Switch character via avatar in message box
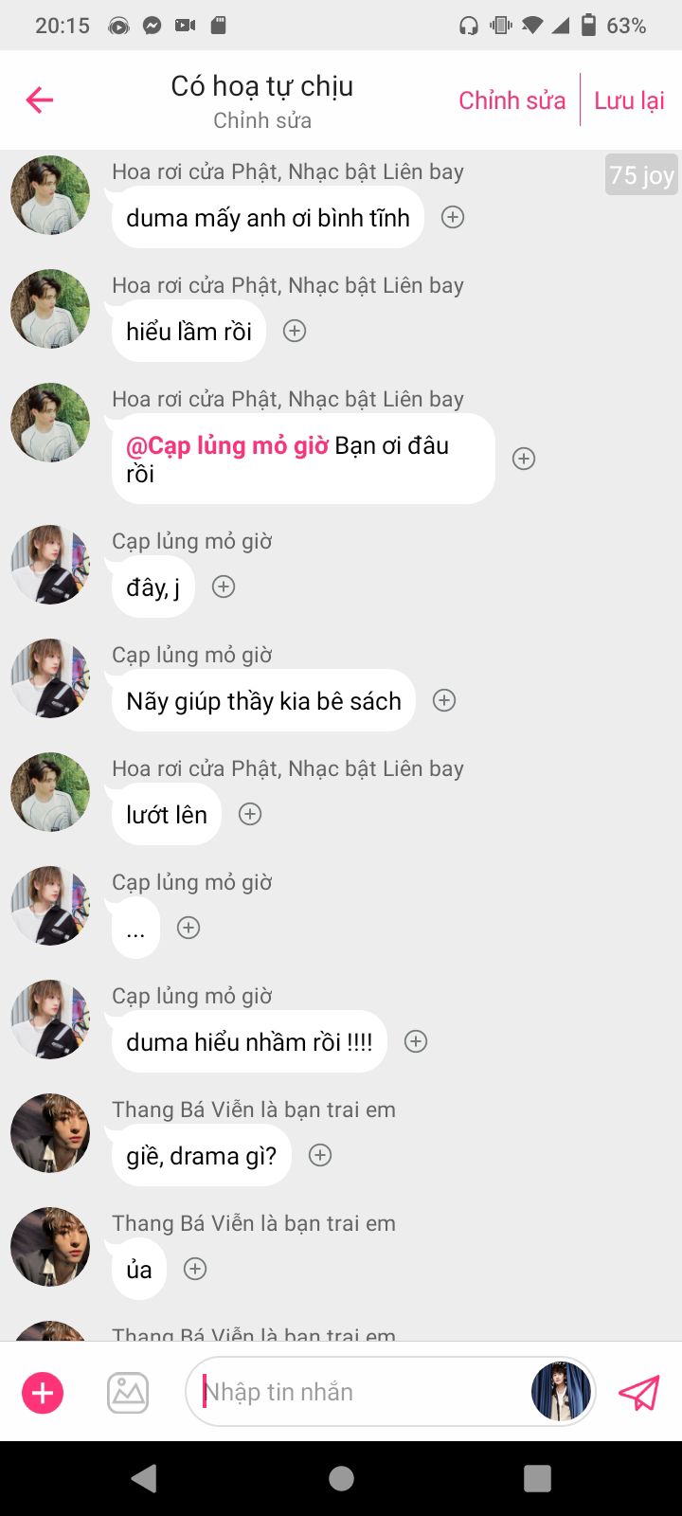 click(x=561, y=1392)
